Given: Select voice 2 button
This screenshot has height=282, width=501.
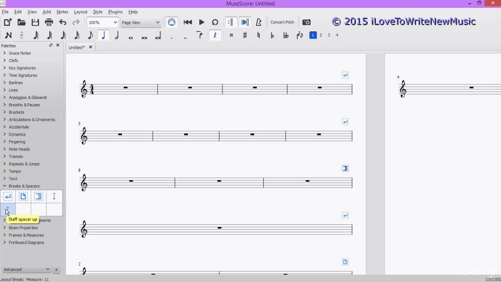Looking at the screenshot, I should click(x=321, y=35).
